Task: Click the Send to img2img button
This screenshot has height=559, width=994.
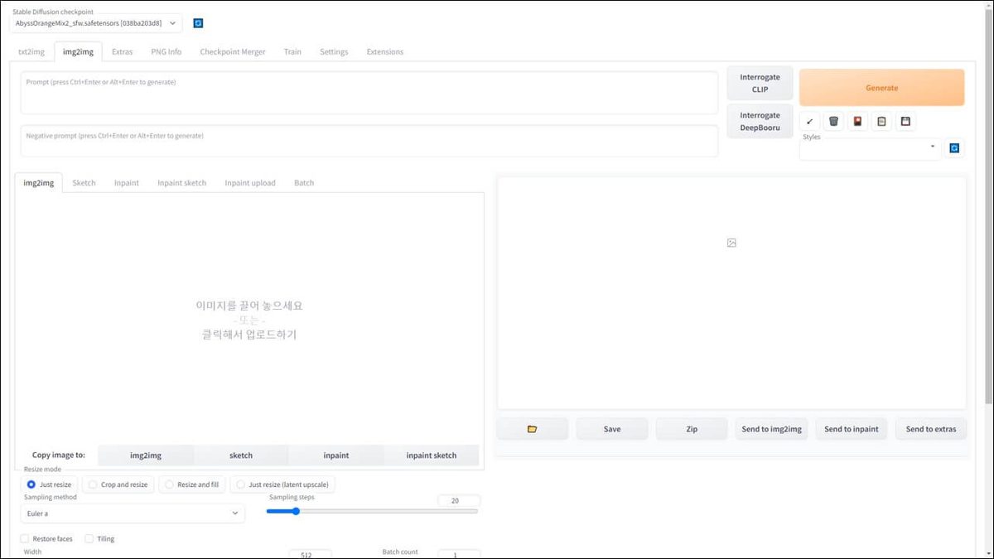Action: pyautogui.click(x=771, y=429)
